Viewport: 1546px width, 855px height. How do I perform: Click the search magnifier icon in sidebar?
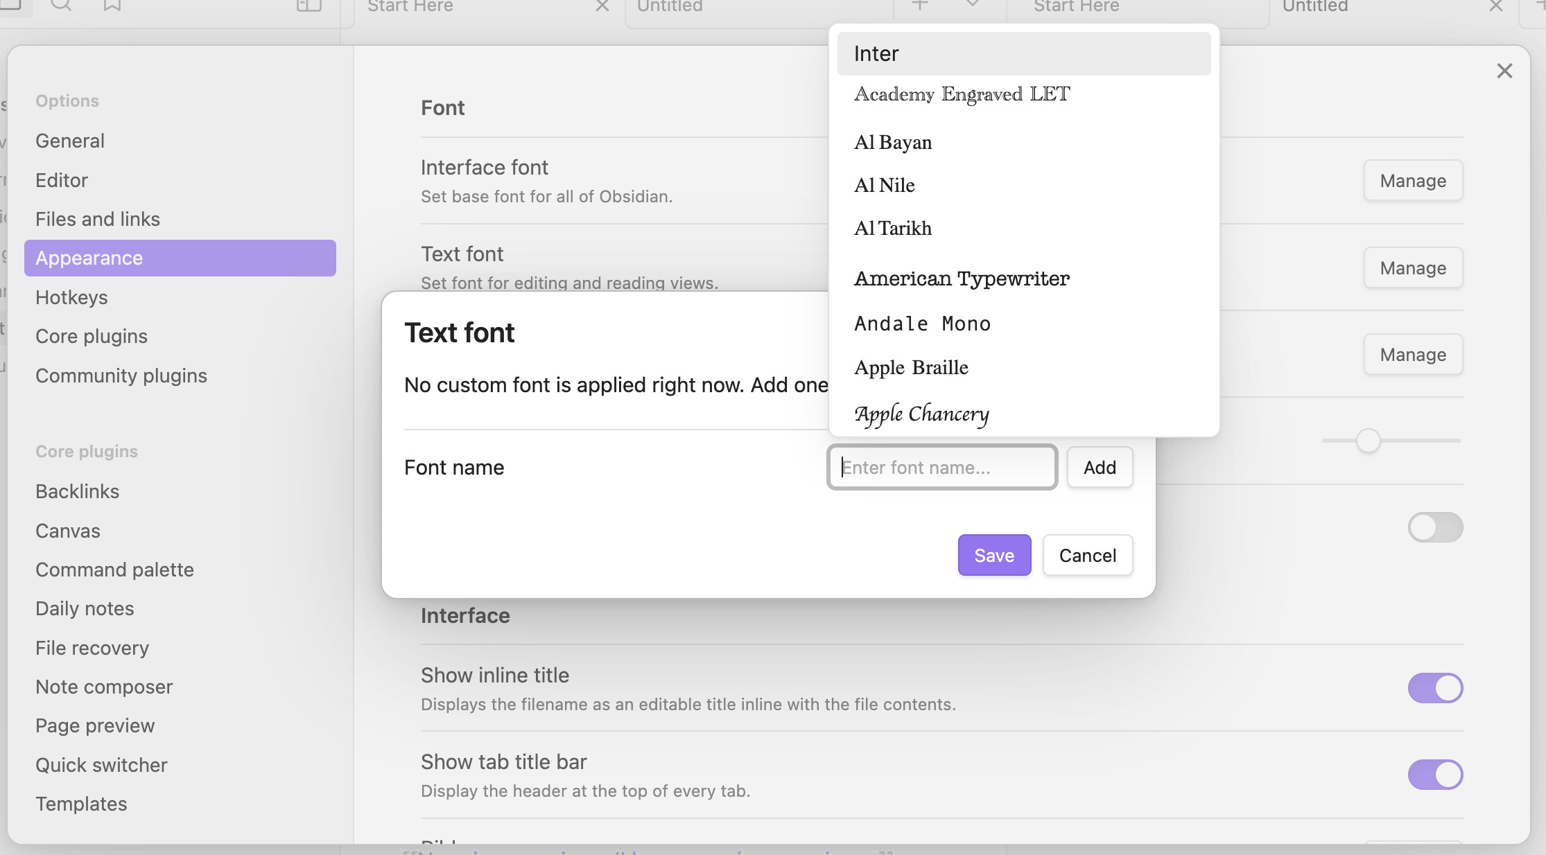coord(61,6)
